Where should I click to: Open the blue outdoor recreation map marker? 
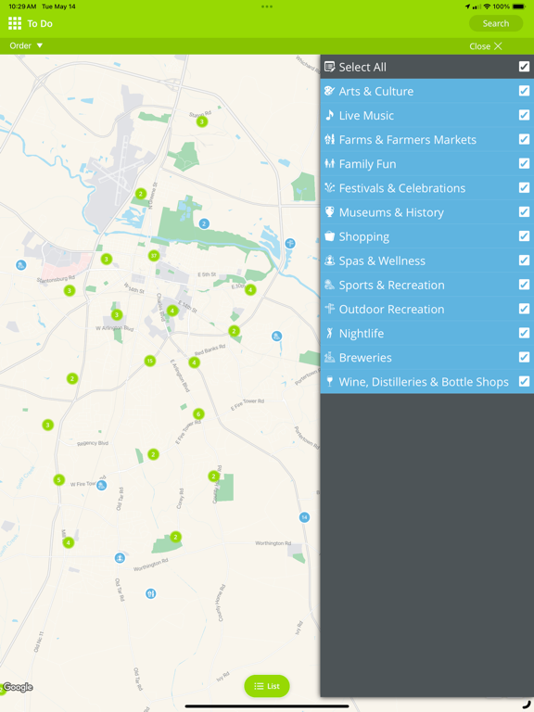click(290, 244)
